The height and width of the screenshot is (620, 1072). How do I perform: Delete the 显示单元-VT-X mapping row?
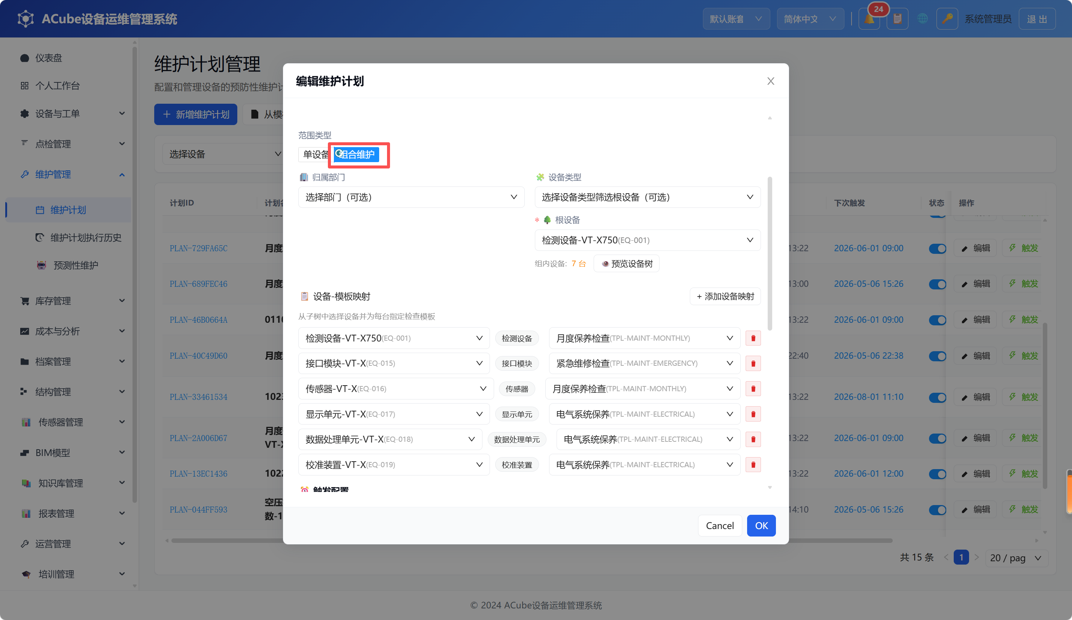click(x=753, y=414)
